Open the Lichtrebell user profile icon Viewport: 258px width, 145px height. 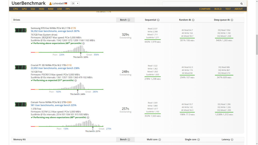click(x=50, y=4)
